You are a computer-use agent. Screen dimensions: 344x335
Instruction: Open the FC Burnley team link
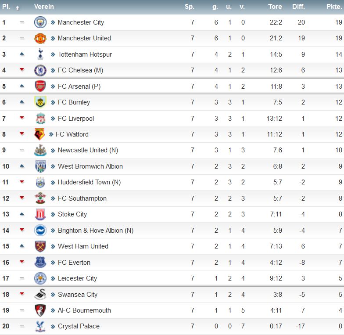point(74,102)
